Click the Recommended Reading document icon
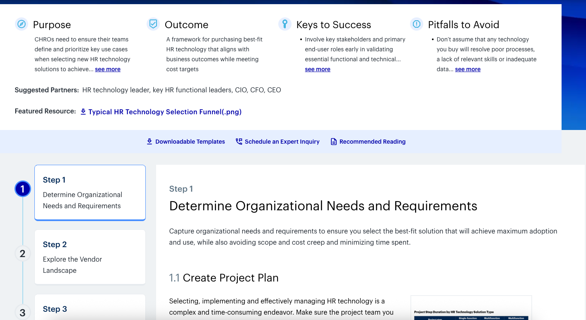586x320 pixels. [334, 142]
